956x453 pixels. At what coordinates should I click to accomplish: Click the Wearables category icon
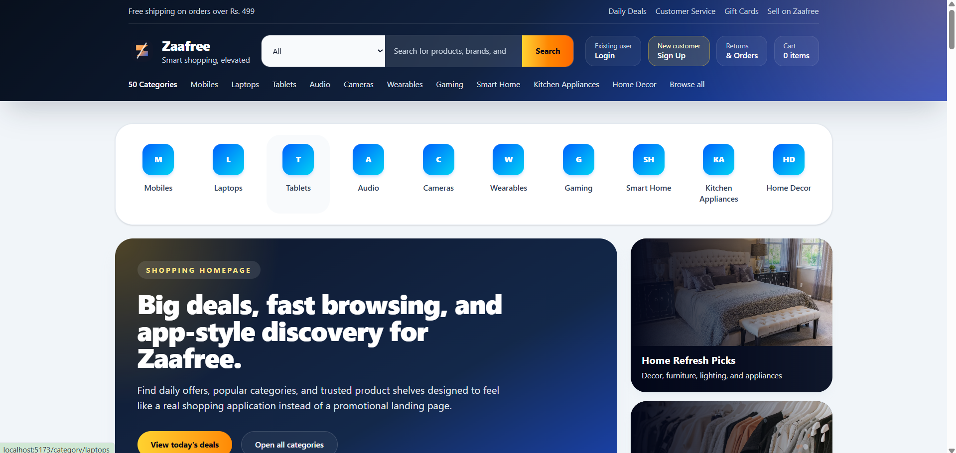click(x=508, y=159)
